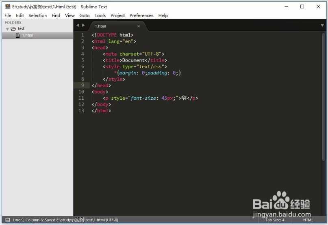
Task: Click the closing </head> tag
Action: [101, 86]
